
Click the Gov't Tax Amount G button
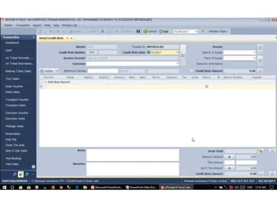229,168
